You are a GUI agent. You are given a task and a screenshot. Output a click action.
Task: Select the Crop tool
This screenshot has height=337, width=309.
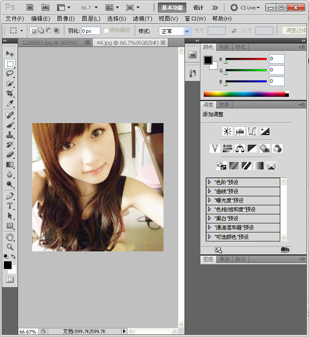click(x=10, y=93)
